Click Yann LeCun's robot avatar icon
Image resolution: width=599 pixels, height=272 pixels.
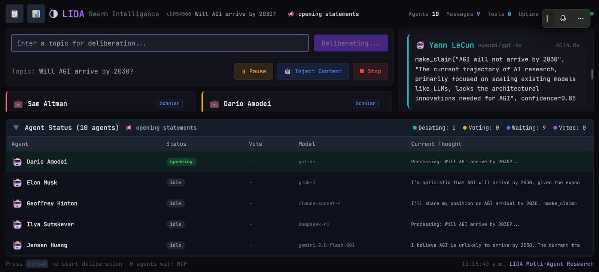point(420,45)
